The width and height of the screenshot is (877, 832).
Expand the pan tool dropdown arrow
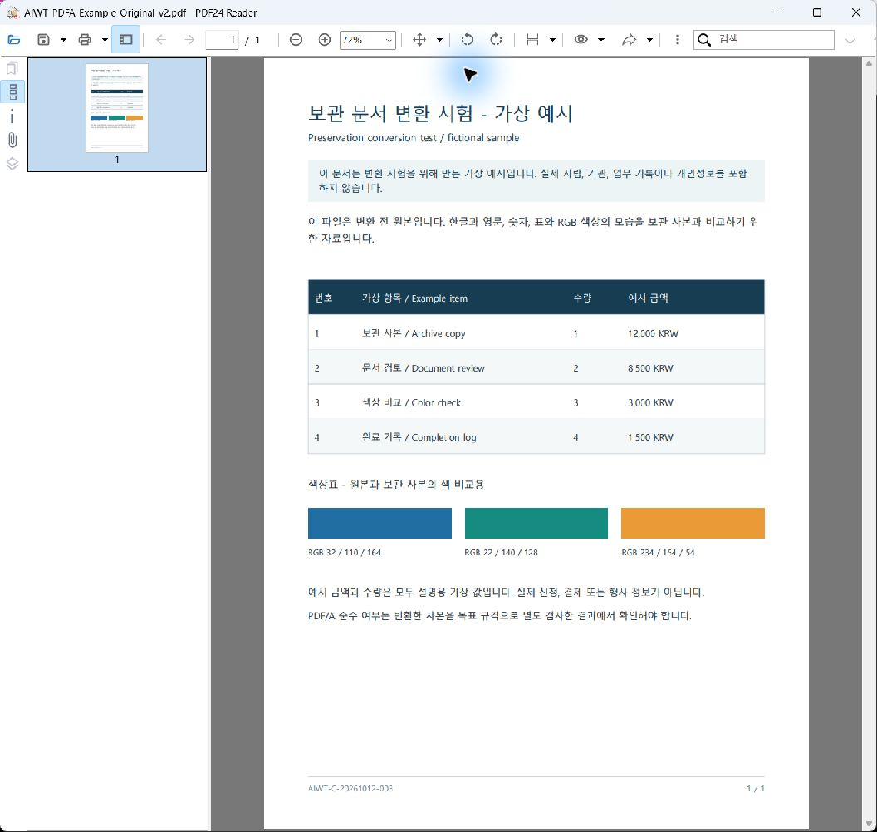[439, 40]
